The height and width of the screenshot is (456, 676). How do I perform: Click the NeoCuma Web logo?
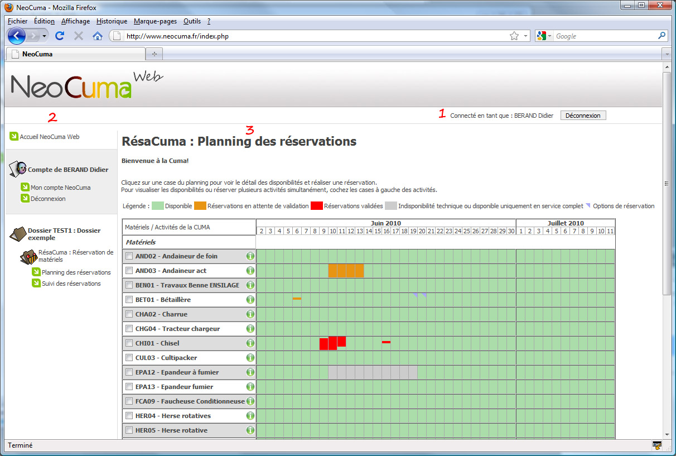(x=87, y=84)
